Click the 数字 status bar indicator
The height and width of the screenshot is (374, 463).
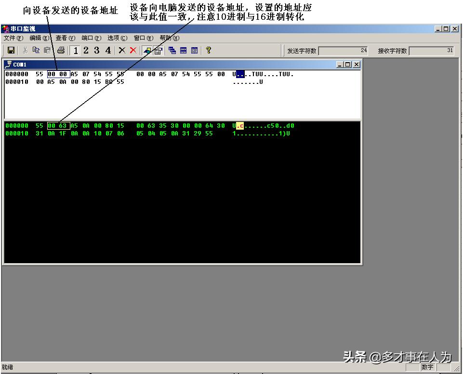[x=427, y=367]
